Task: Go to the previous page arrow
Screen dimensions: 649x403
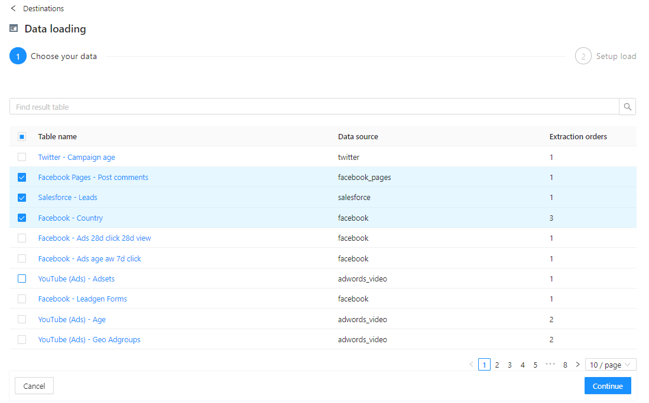Action: point(471,365)
